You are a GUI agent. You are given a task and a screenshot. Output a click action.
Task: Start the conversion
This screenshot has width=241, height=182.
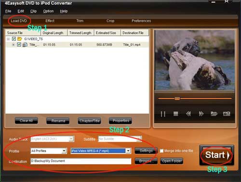pyautogui.click(x=217, y=155)
